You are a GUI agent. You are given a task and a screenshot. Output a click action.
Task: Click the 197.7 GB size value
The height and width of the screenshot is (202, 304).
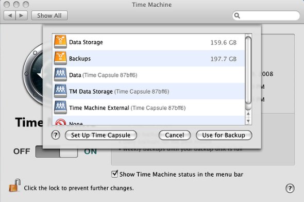click(x=224, y=59)
